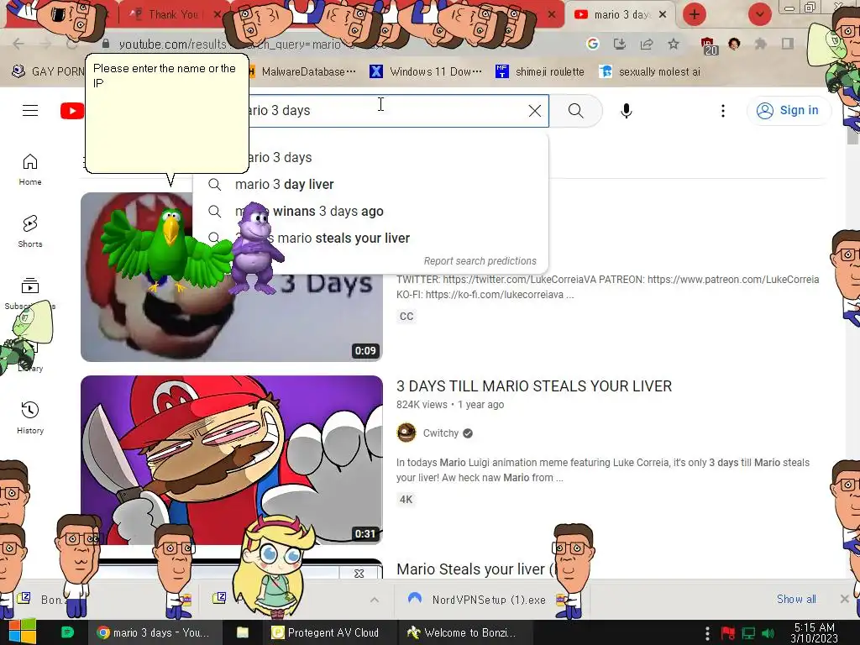This screenshot has width=860, height=645.
Task: Open the clock showing 5:15 AM
Action: 815,633
